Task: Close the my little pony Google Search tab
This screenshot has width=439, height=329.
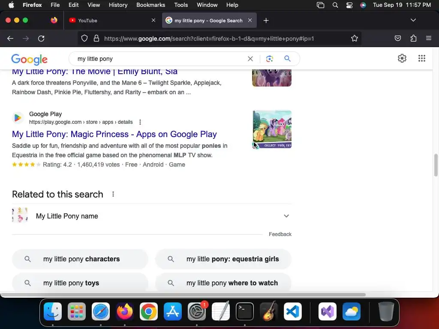Action: click(250, 20)
